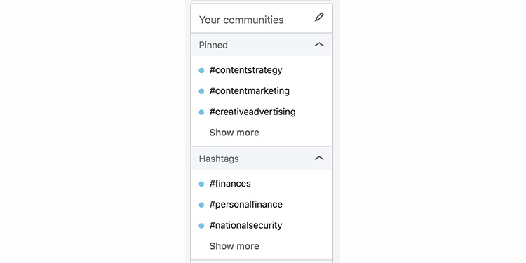Open the #finances hashtag

coord(230,184)
